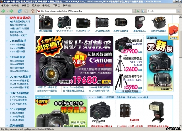The image size is (182, 131).
Task: Click the Canon EOS 40D 24分期 green banner
Action: pyautogui.click(x=61, y=113)
